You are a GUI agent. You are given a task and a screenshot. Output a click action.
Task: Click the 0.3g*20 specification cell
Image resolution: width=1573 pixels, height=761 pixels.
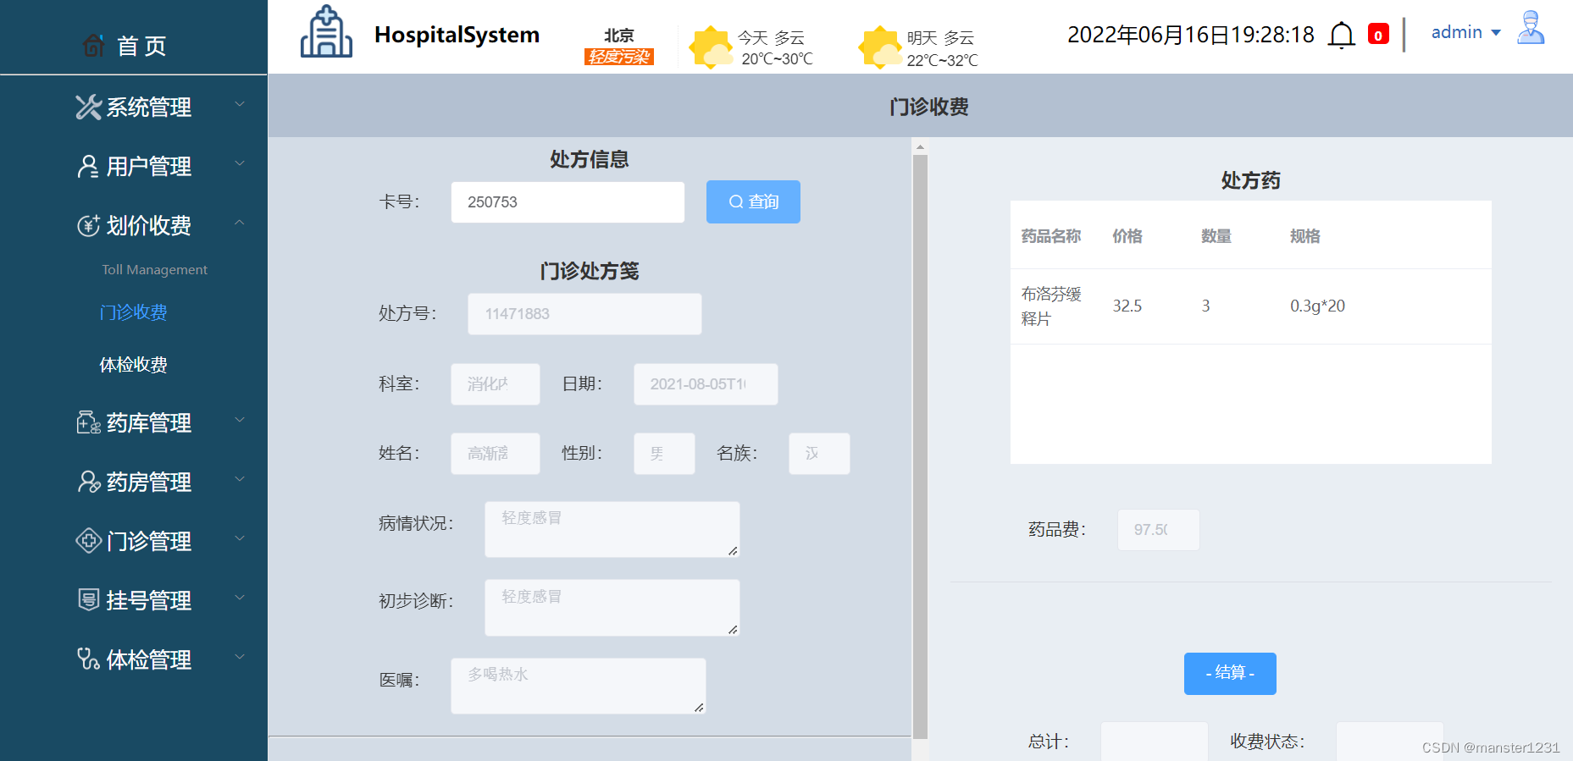click(1317, 306)
